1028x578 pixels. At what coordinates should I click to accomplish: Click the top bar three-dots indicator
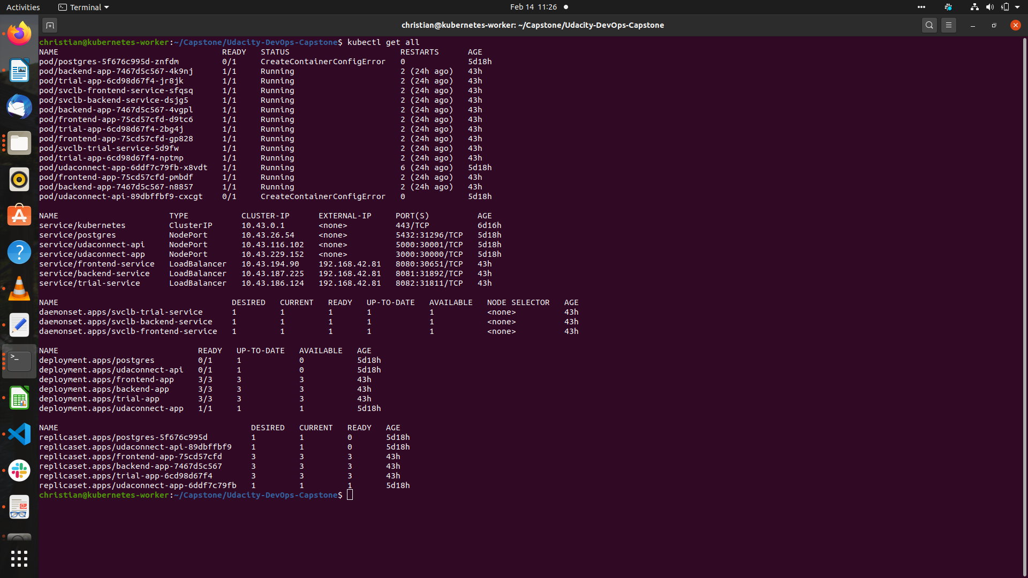pyautogui.click(x=921, y=7)
